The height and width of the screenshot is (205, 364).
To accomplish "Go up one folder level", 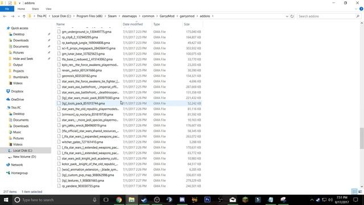I will [24, 17].
